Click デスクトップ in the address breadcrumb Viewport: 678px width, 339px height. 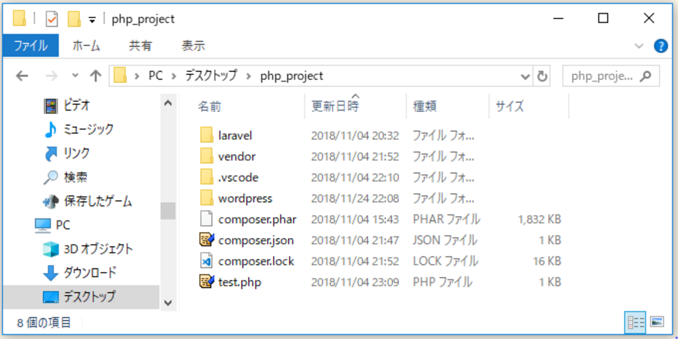click(211, 76)
